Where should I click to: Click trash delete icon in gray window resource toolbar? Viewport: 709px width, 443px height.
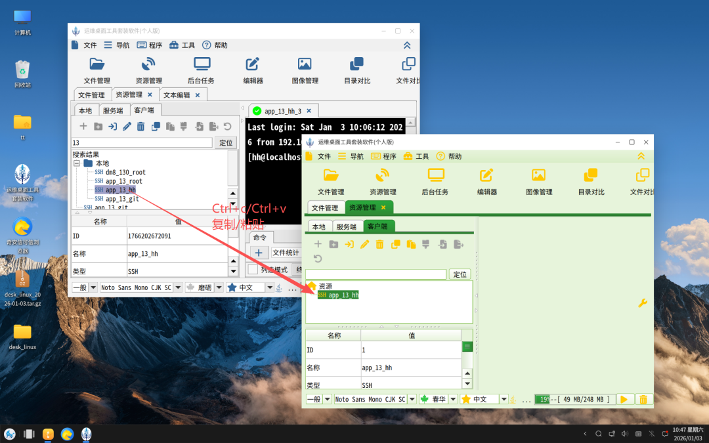(140, 127)
